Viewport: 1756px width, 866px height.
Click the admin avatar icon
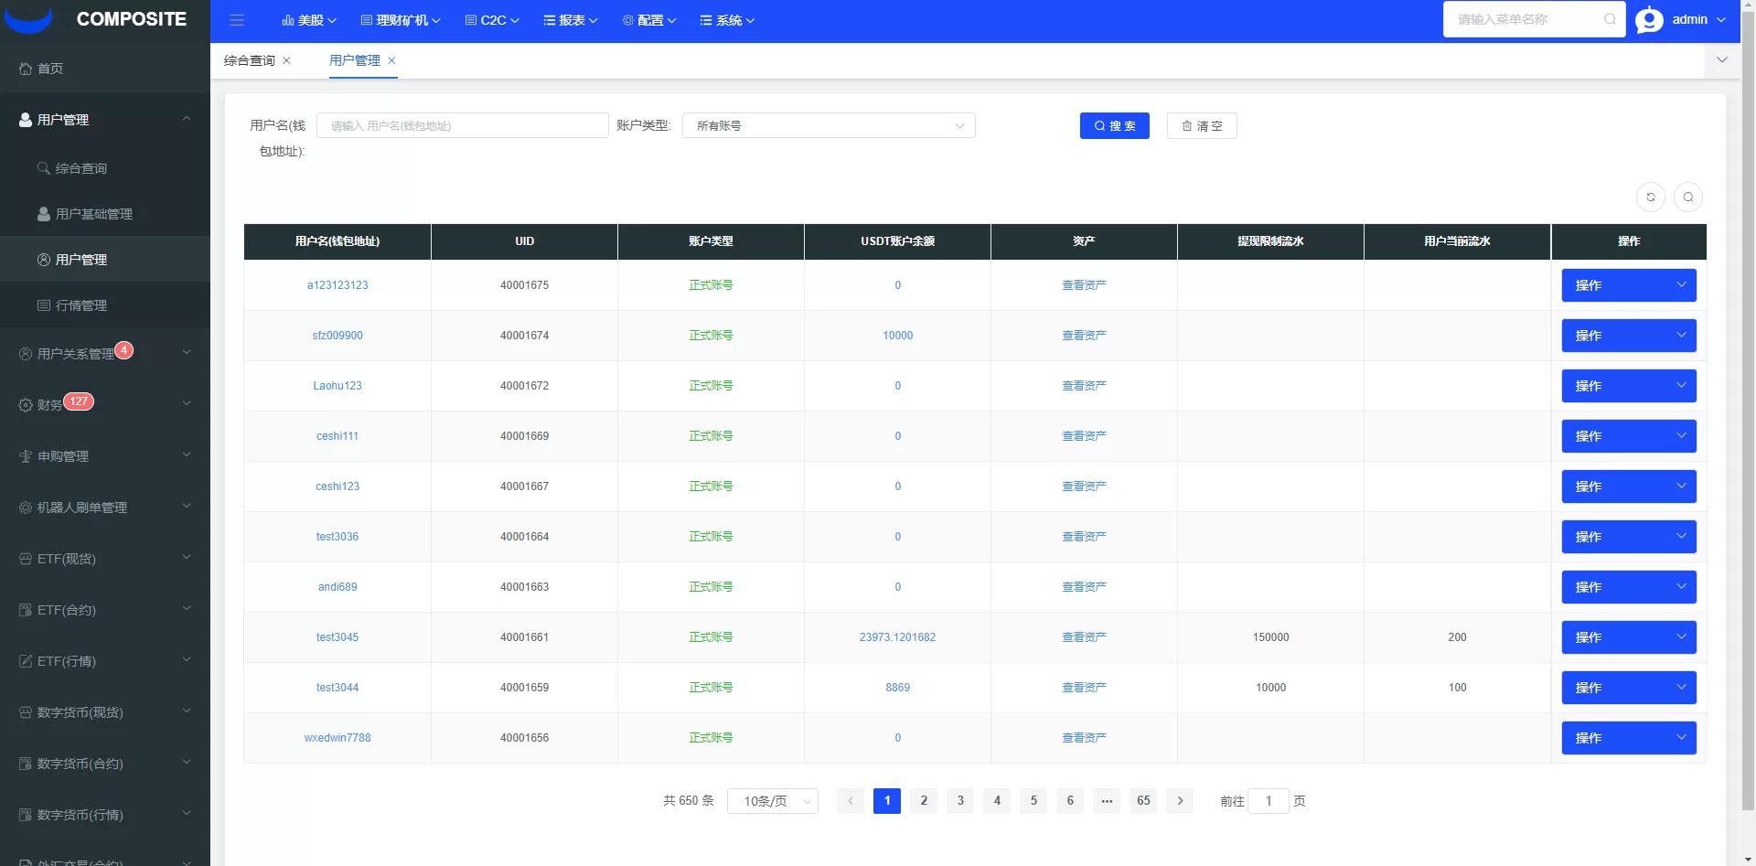[x=1649, y=20]
